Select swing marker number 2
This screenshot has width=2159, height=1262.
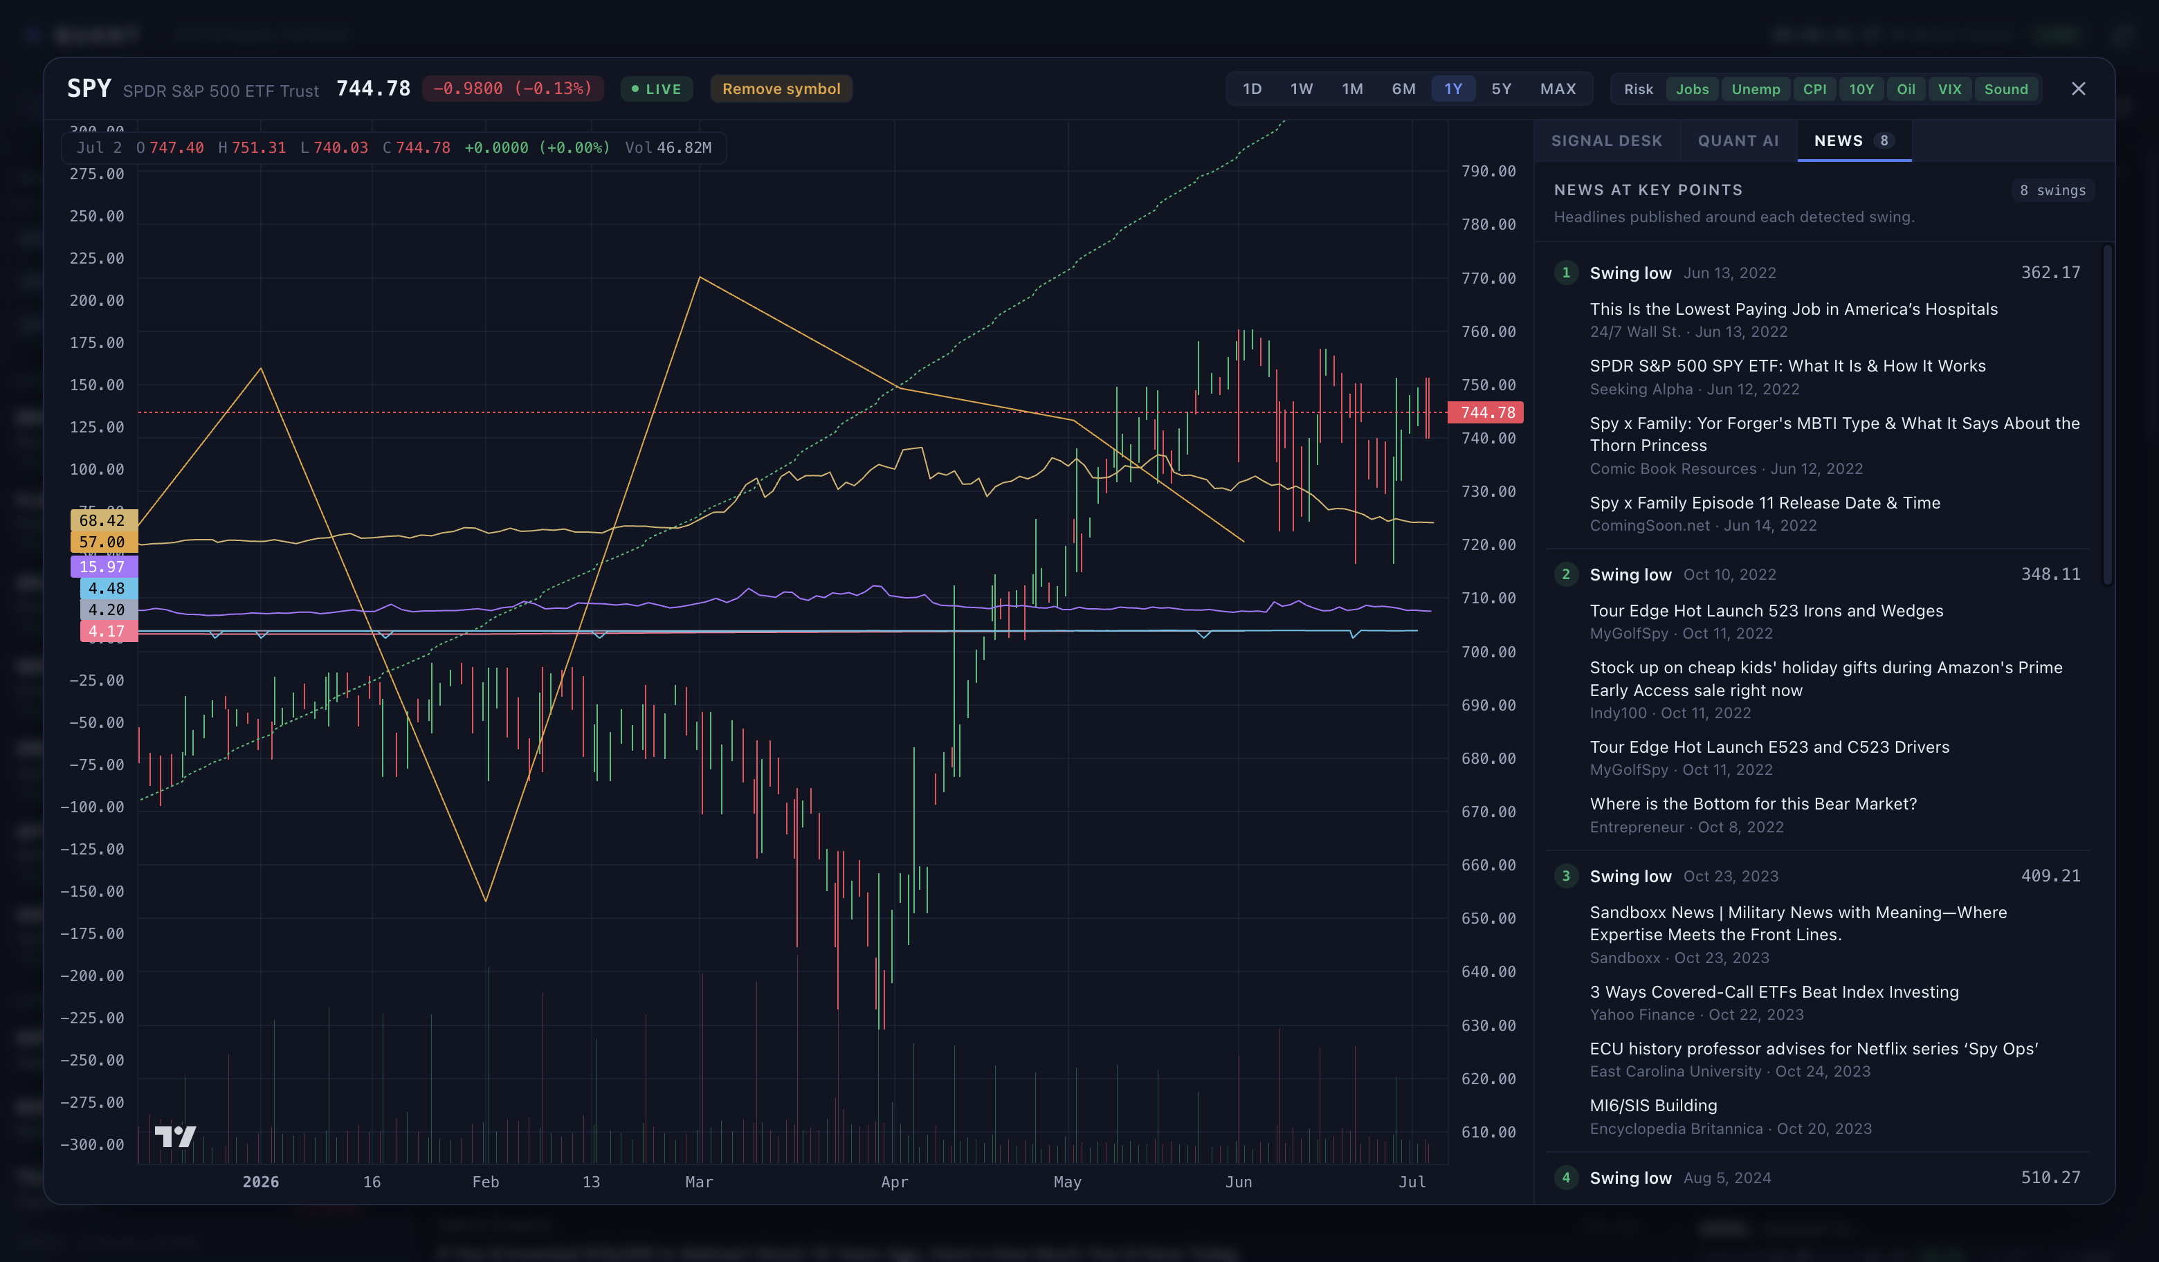click(x=1566, y=574)
